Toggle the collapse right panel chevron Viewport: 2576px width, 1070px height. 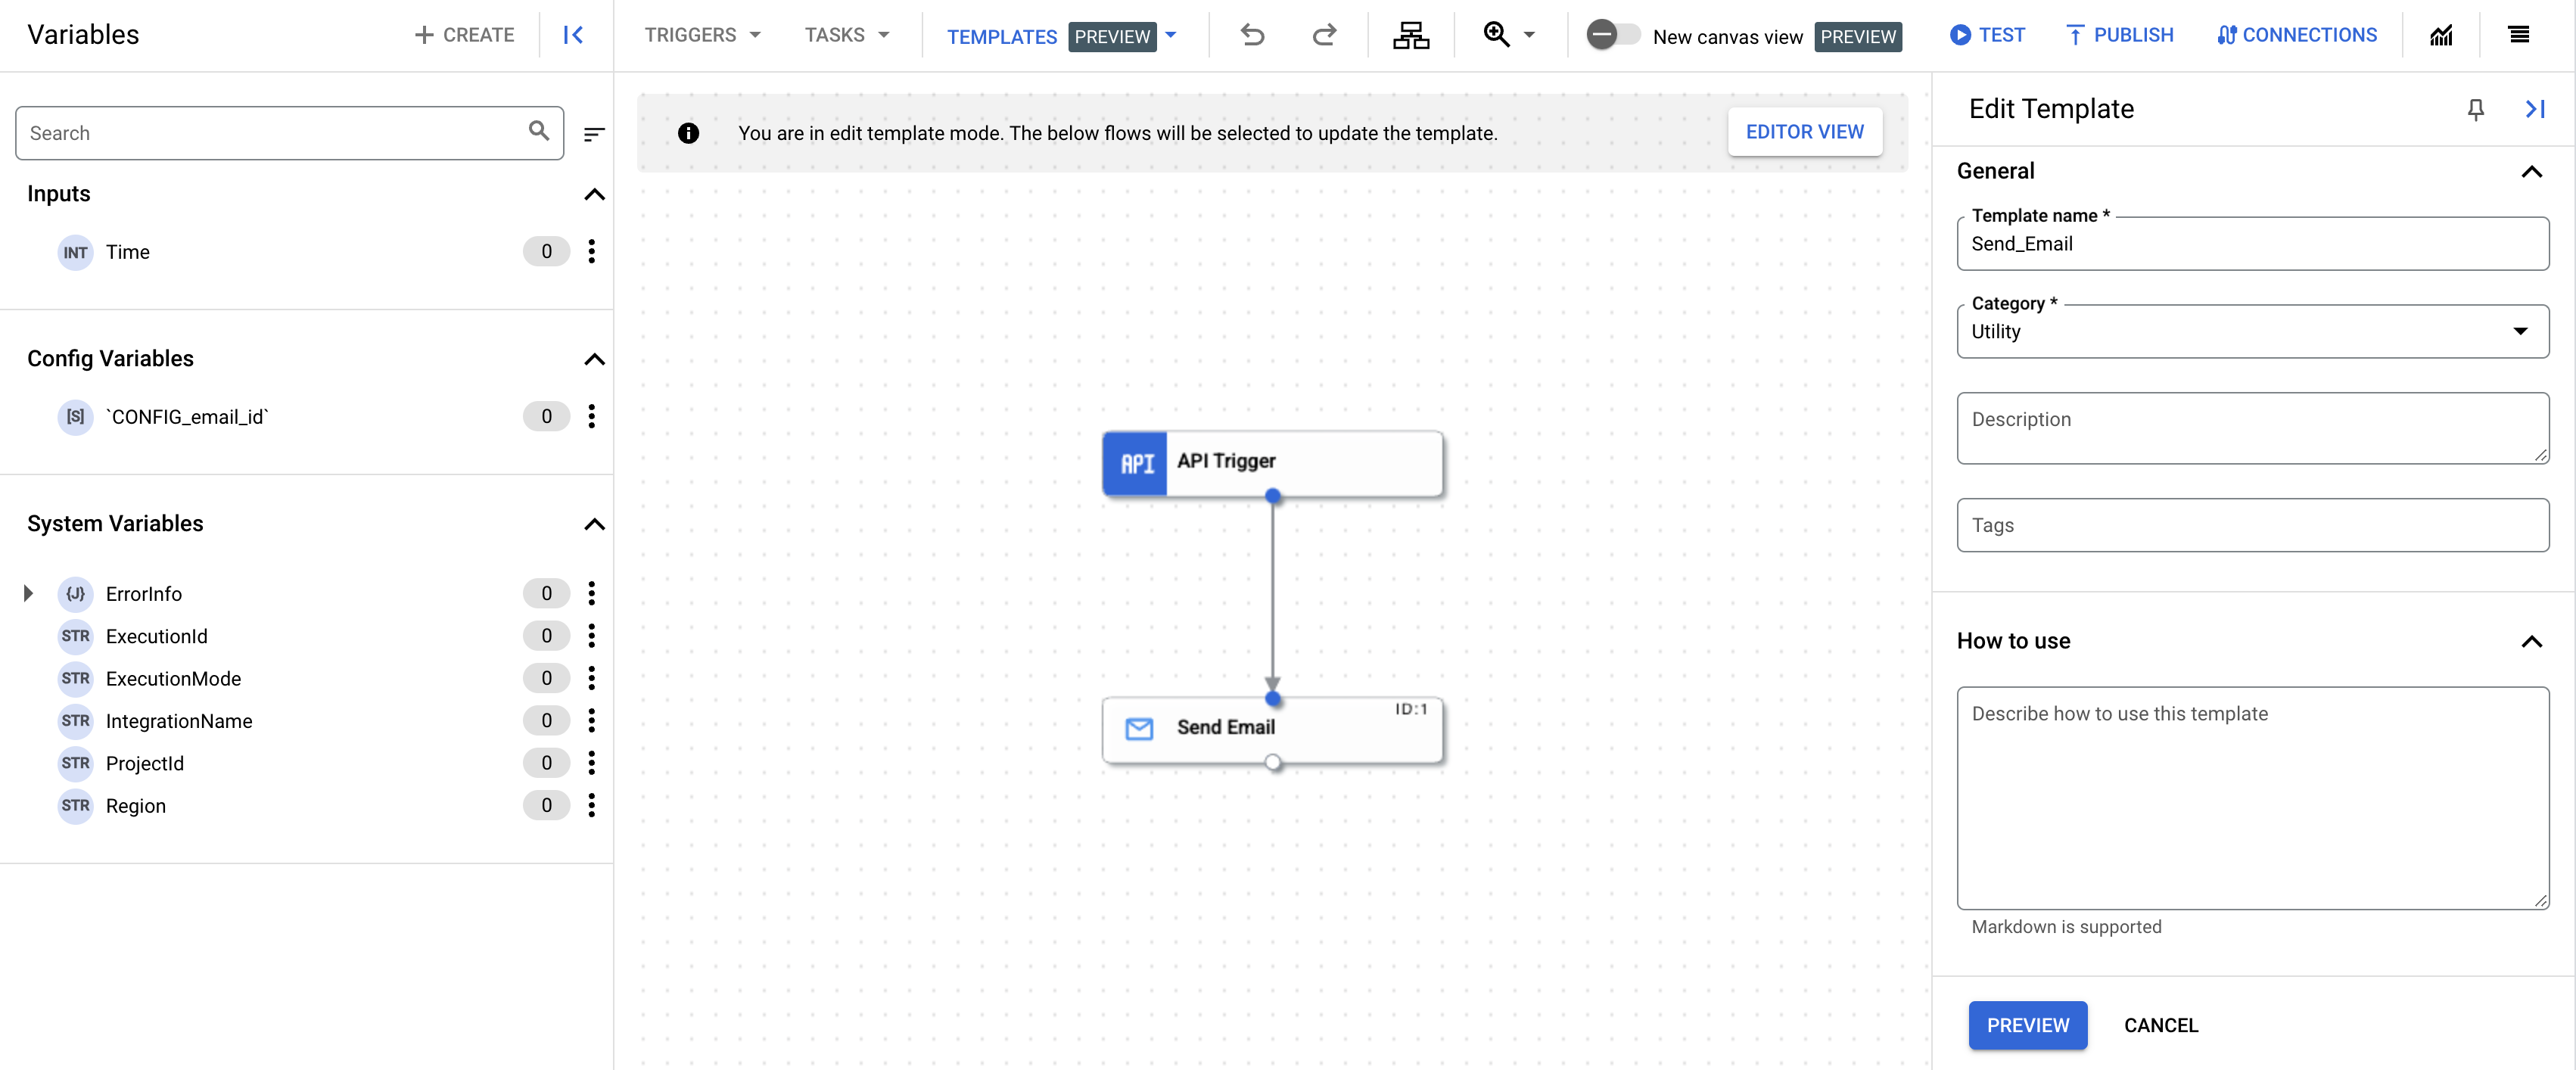2535,108
